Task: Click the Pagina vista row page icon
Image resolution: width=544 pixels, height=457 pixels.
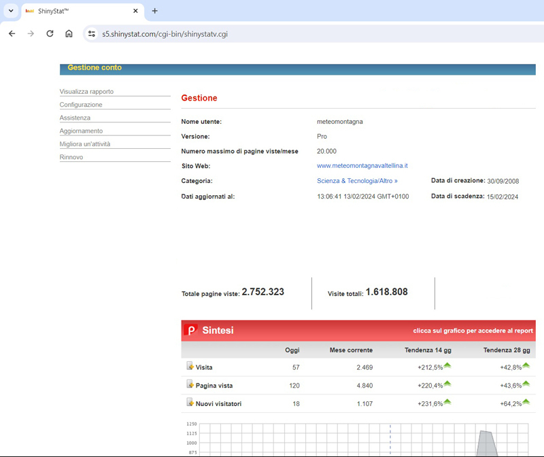Action: (x=190, y=384)
